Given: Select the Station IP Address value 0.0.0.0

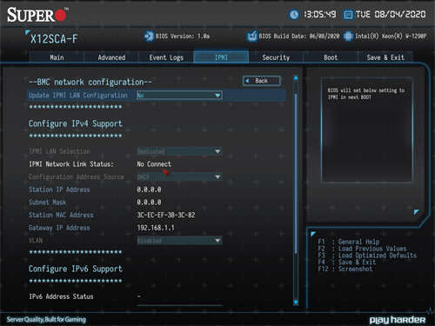Looking at the screenshot, I should (x=149, y=190).
